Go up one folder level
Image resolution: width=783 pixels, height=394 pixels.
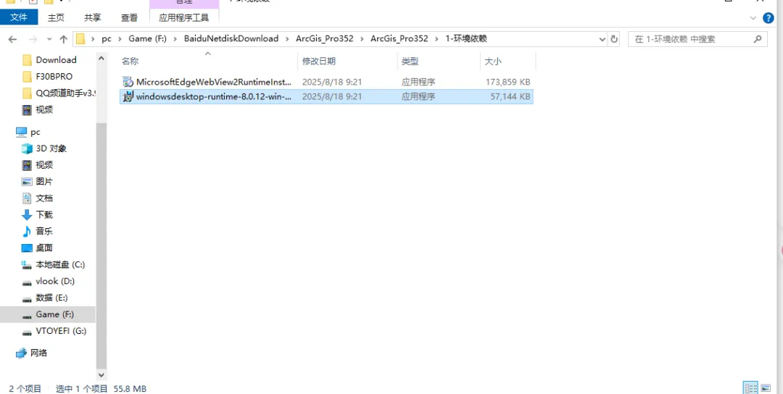tap(63, 39)
